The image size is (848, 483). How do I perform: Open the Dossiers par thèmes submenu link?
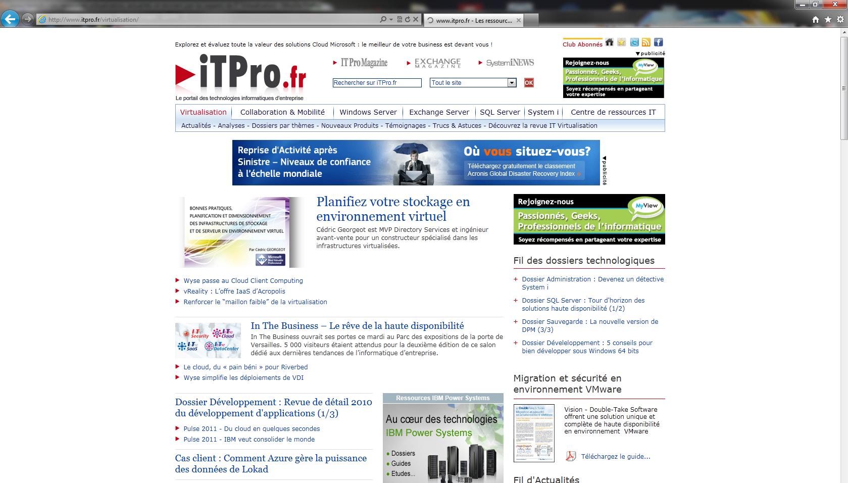283,126
